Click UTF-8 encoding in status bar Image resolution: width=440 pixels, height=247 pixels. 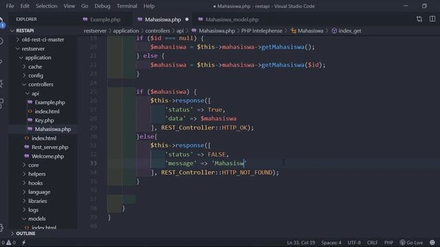(x=354, y=243)
